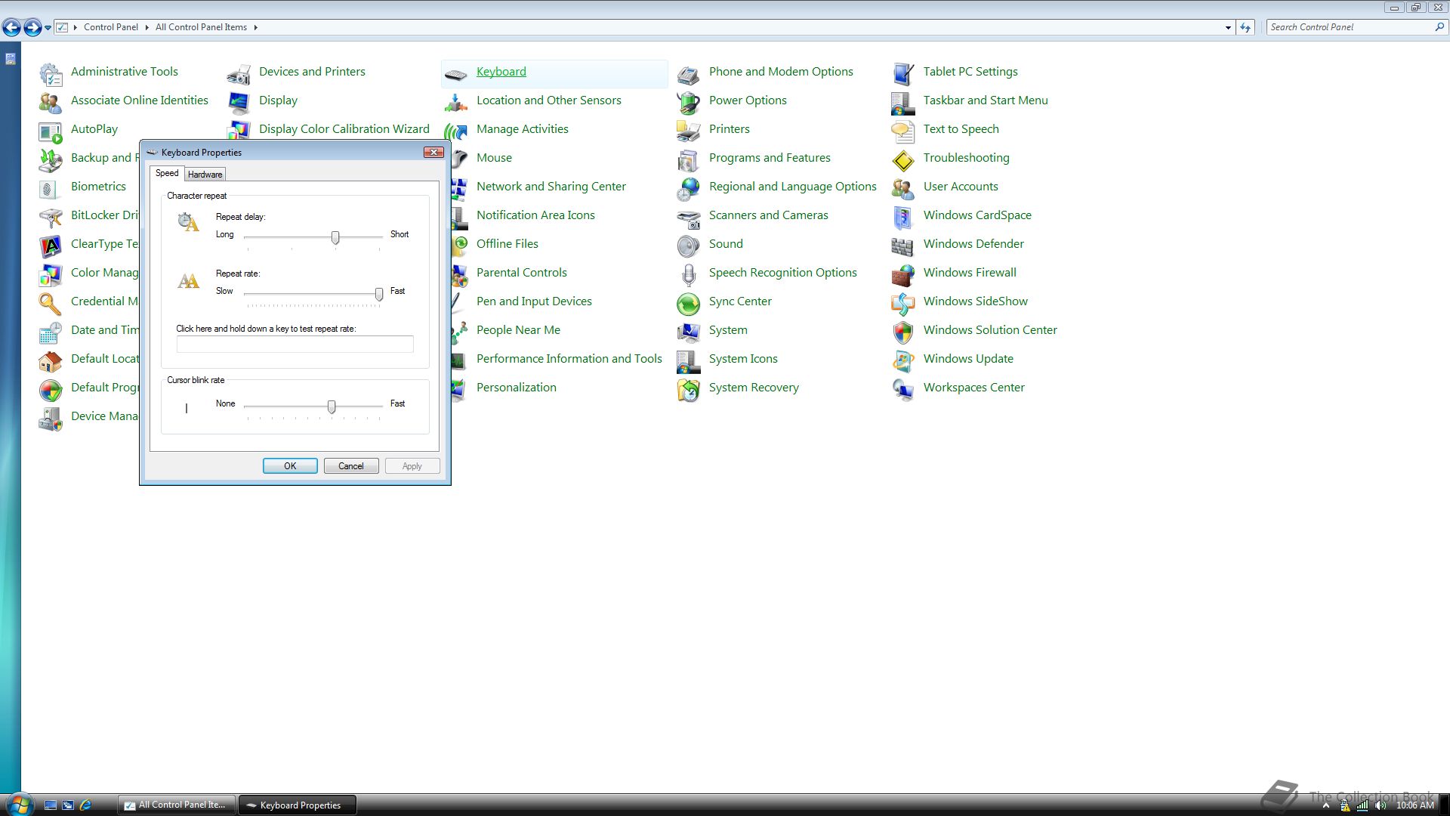Image resolution: width=1450 pixels, height=816 pixels.
Task: Open Windows Solution Center link
Action: 990,330
